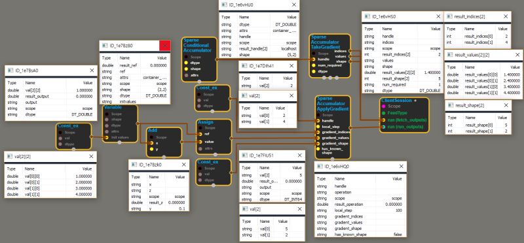Click the x input pin on Add node
This screenshot has width=524, height=243.
click(x=151, y=143)
